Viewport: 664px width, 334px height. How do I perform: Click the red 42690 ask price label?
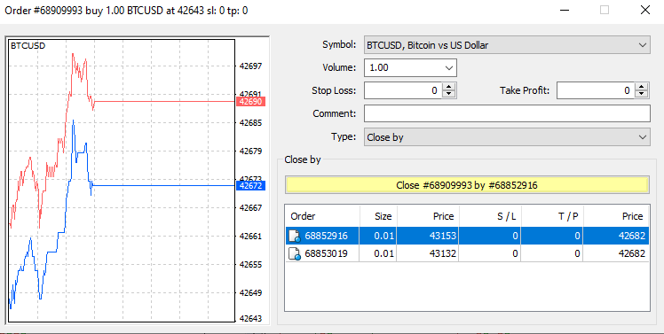click(x=250, y=102)
